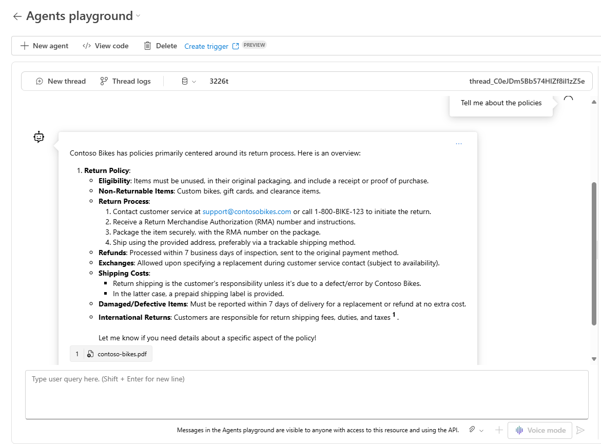The height and width of the screenshot is (444, 601).
Task: Click the playground visibility notice text
Action: (318, 430)
